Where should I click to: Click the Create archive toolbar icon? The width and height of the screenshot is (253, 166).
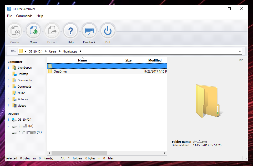point(15,31)
